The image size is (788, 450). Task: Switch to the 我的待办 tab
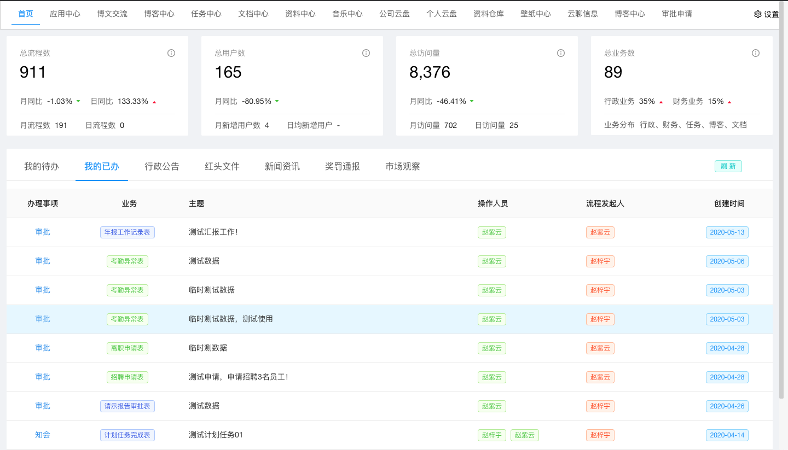[42, 166]
